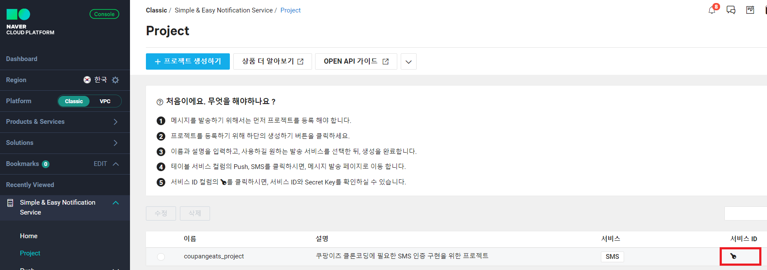Image resolution: width=767 pixels, height=270 pixels.
Task: Click the Simple & Easy Notification Service icon
Action: click(x=10, y=203)
